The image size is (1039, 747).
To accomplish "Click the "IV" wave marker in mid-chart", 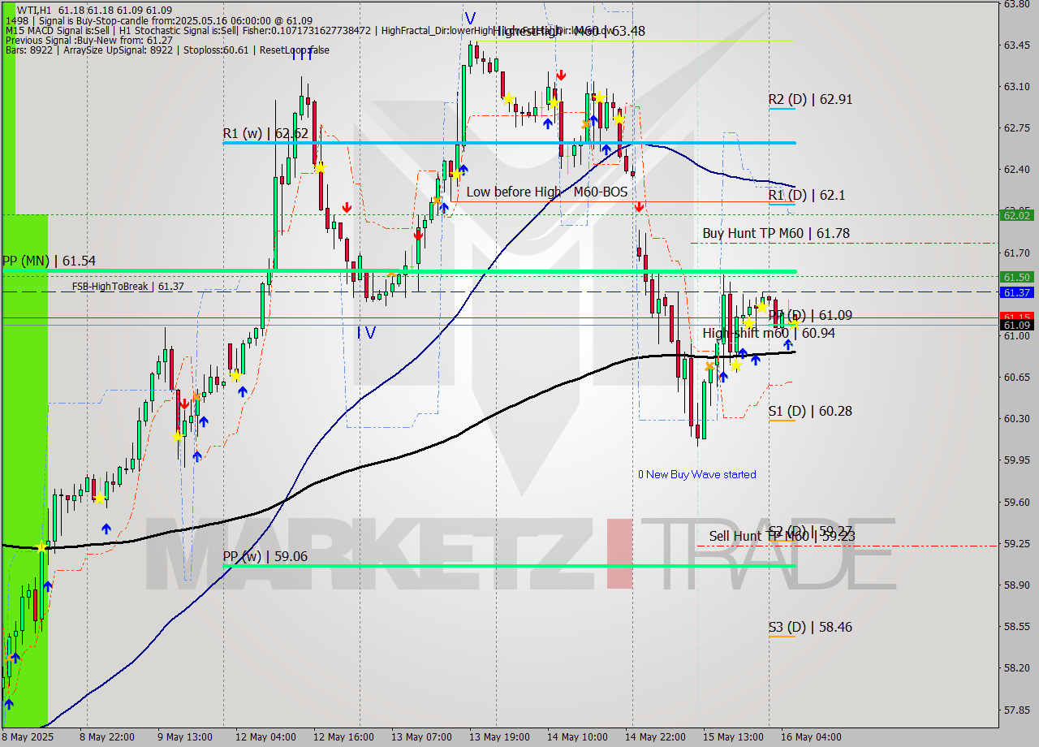I will tap(365, 331).
